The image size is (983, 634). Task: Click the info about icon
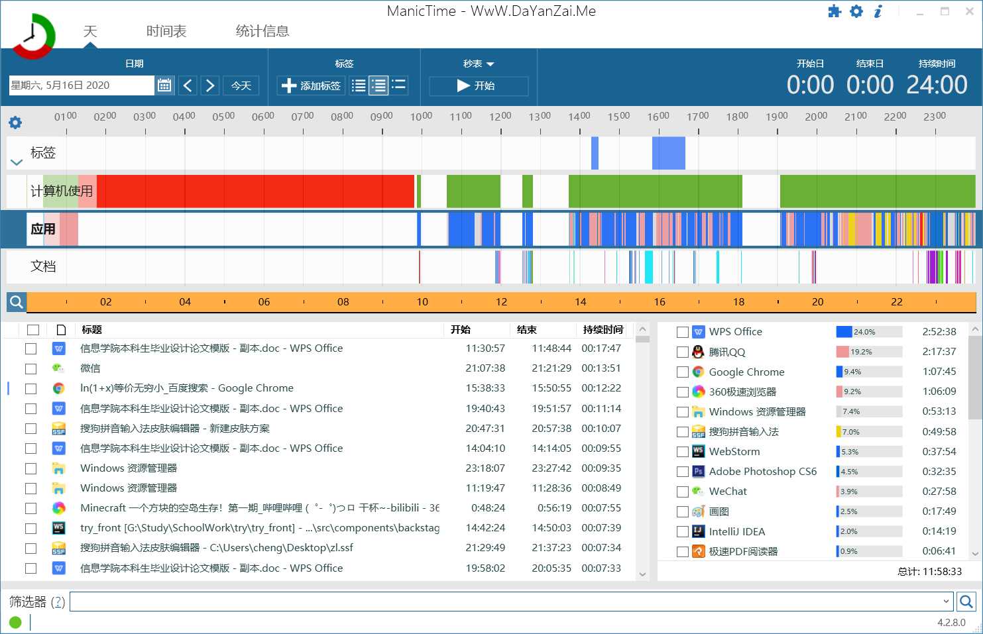pos(878,11)
